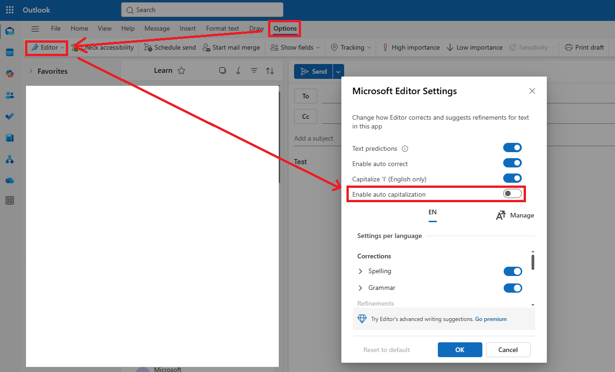Open the arrow dropdown next to Send
The image size is (615, 372).
338,71
